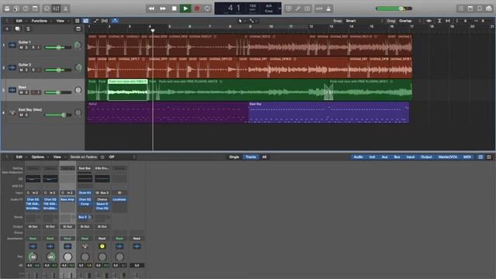Image resolution: width=496 pixels, height=279 pixels.
Task: Open the Browsers icon at far right
Action: (489, 9)
